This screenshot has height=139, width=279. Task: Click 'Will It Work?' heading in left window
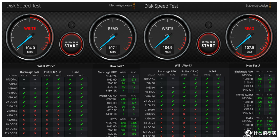46,66
